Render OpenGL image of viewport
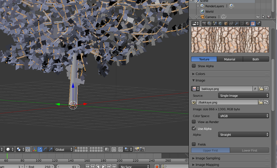Screen dimensions: 277x168 [137, 149]
